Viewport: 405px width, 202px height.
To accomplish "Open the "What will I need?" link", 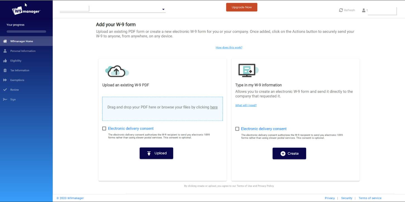I will [246, 105].
